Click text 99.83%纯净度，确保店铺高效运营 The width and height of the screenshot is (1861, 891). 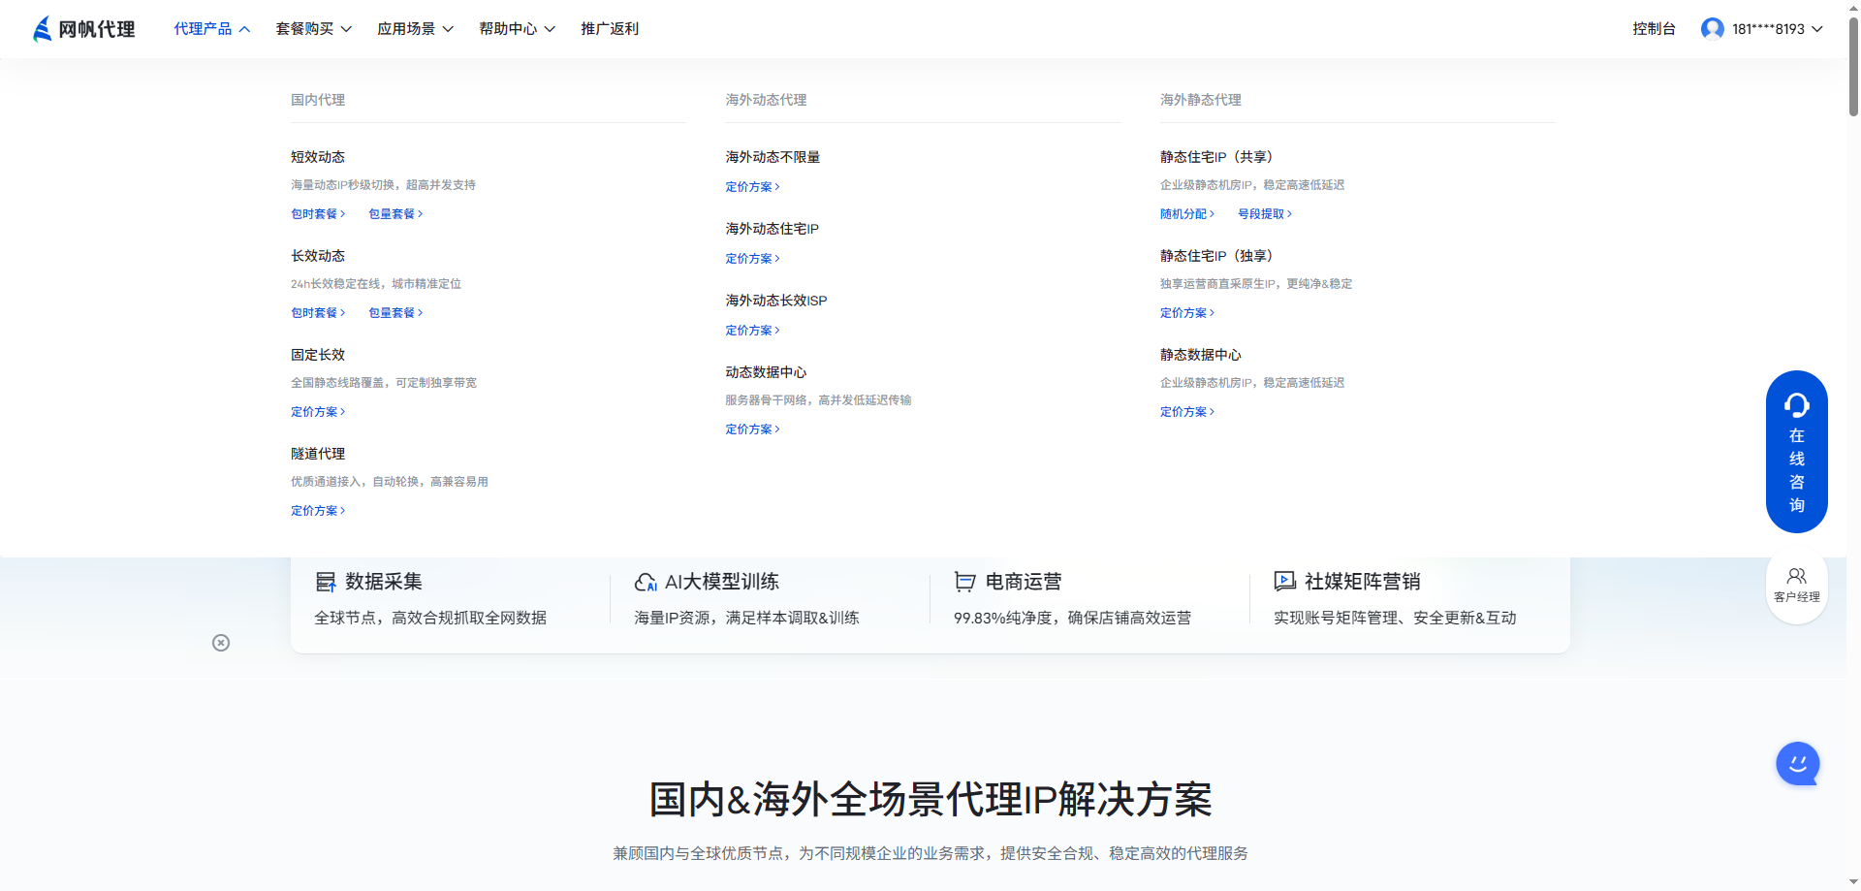coord(1072,618)
